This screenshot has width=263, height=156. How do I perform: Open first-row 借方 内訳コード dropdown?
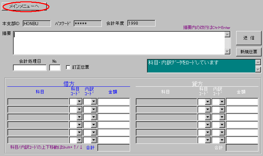click(93, 102)
